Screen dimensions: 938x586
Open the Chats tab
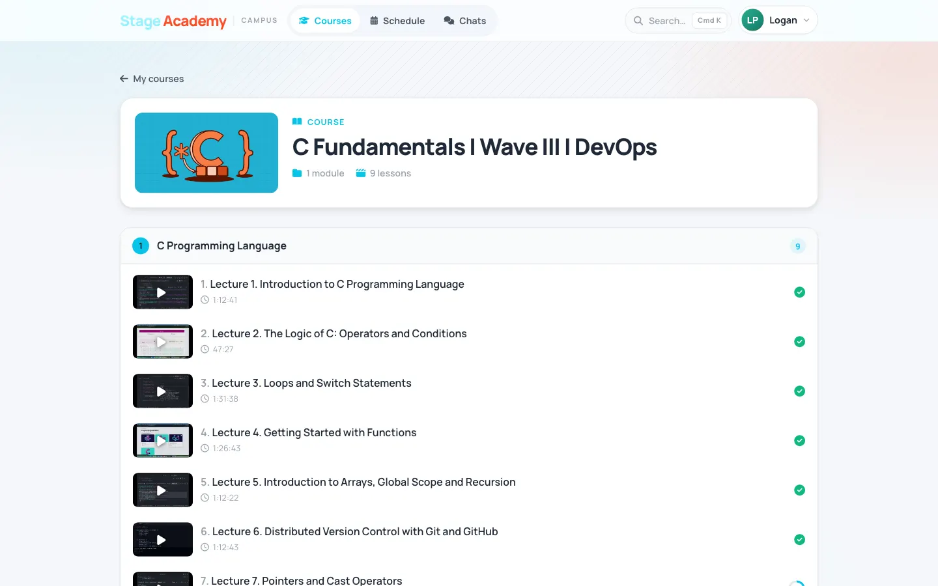(x=465, y=21)
